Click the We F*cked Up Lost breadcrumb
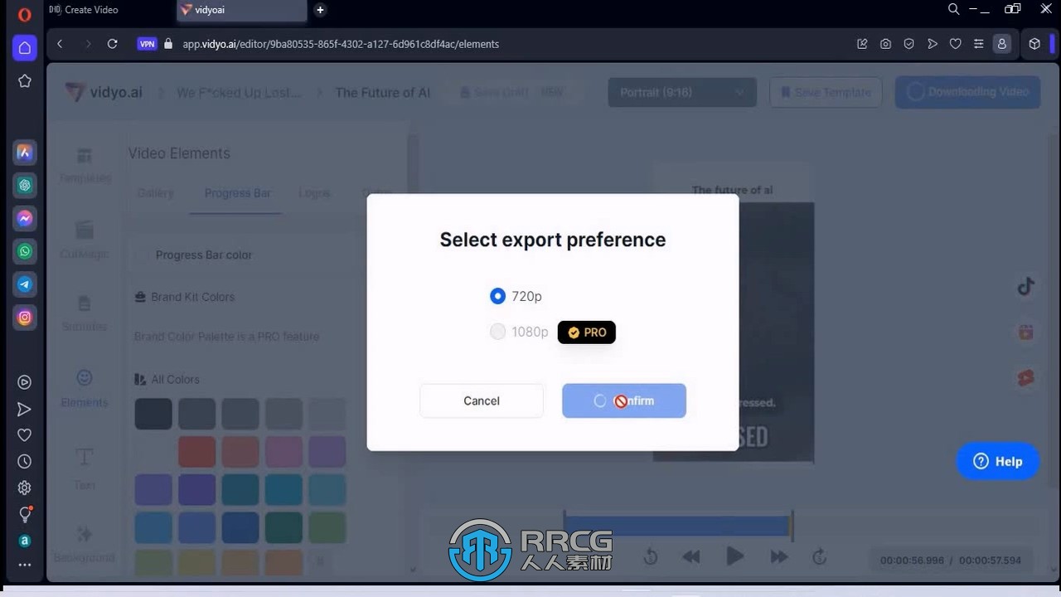 pyautogui.click(x=239, y=92)
